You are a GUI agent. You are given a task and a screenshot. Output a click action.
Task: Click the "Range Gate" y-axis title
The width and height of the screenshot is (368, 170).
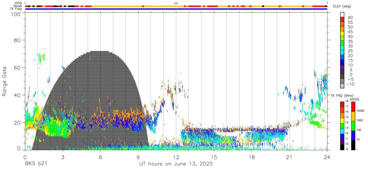coord(4,81)
